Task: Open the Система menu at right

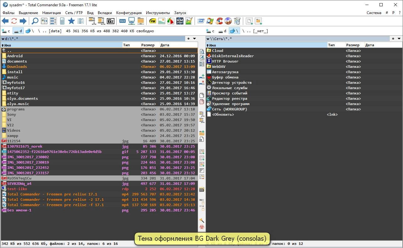Action: tap(374, 13)
